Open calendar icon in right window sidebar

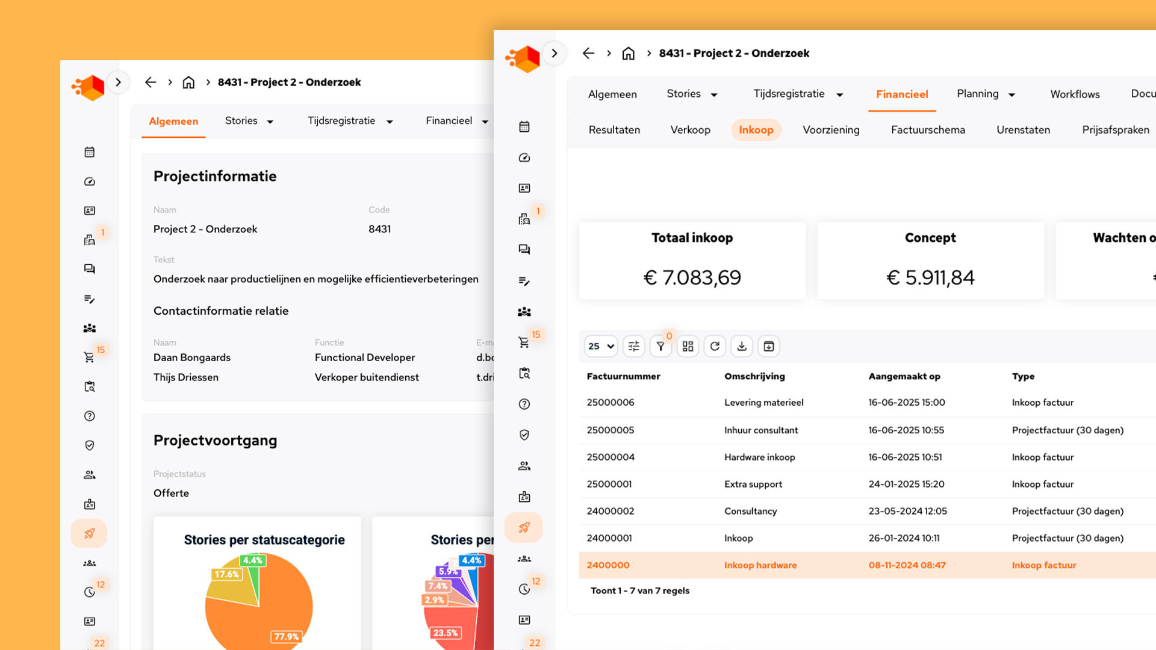pos(524,126)
